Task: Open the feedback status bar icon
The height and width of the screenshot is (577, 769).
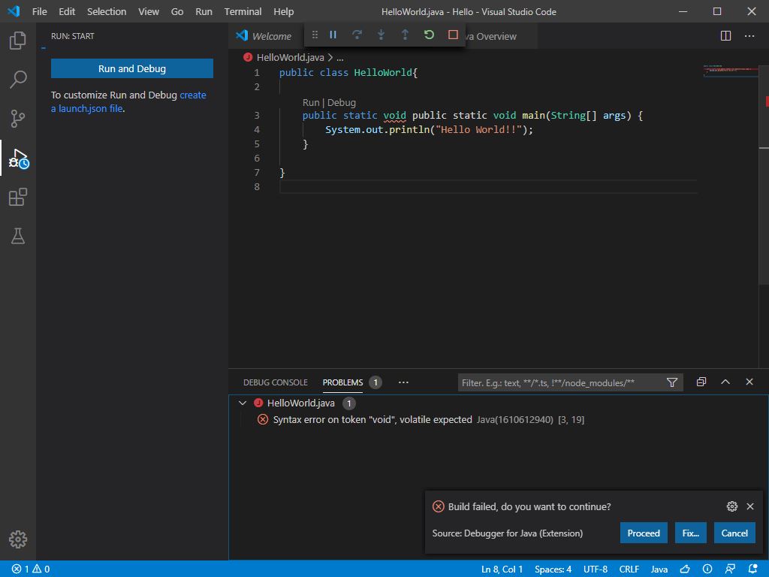Action: [730, 569]
